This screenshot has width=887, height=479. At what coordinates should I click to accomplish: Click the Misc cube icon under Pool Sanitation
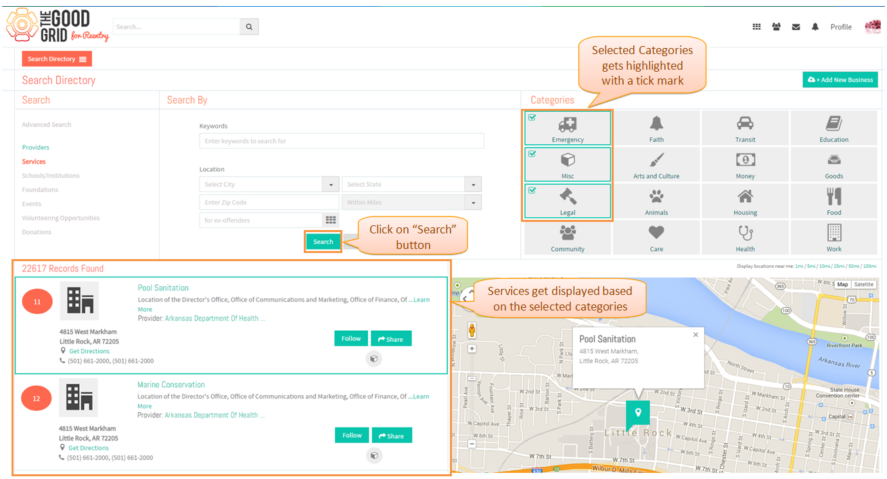(x=373, y=359)
